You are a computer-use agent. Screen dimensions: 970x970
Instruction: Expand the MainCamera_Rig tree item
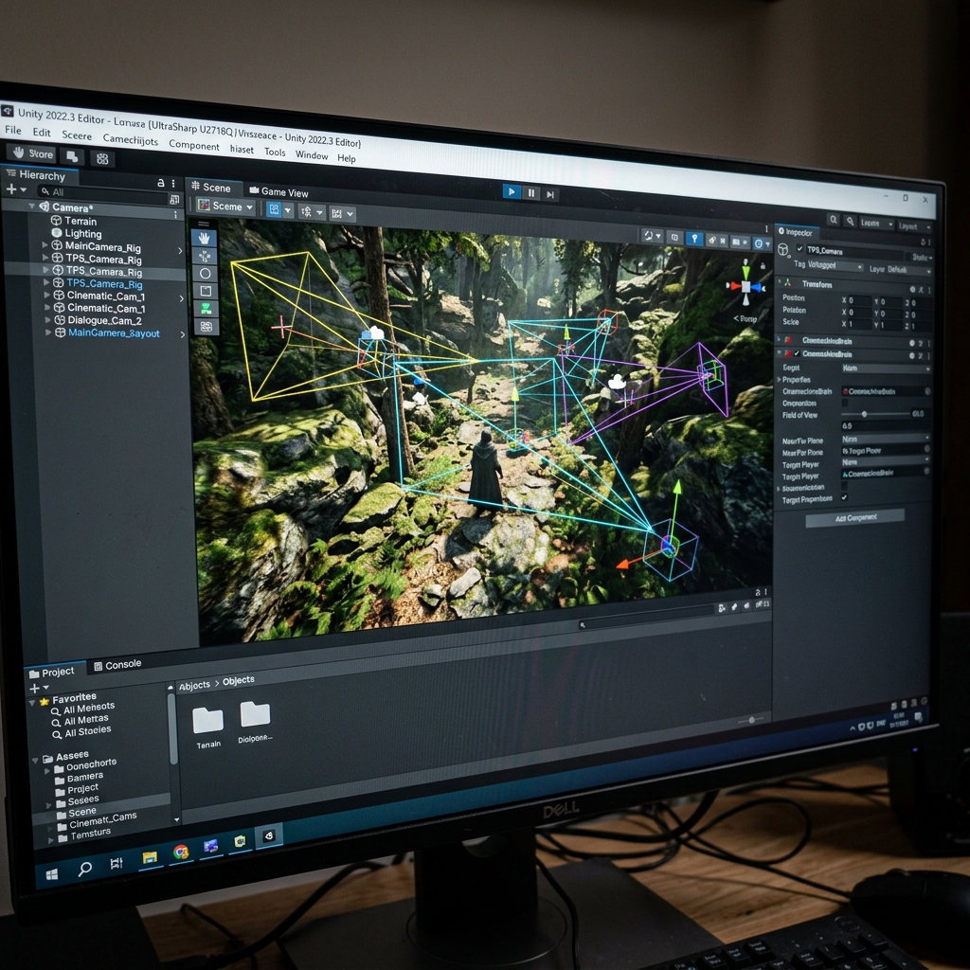click(x=45, y=245)
